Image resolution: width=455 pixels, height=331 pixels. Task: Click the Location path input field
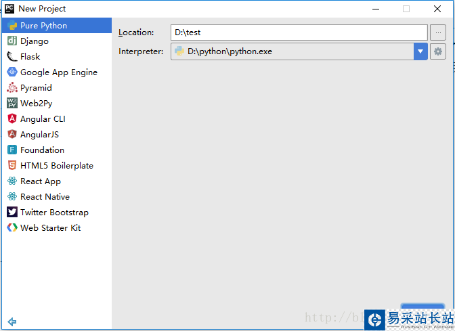point(299,32)
